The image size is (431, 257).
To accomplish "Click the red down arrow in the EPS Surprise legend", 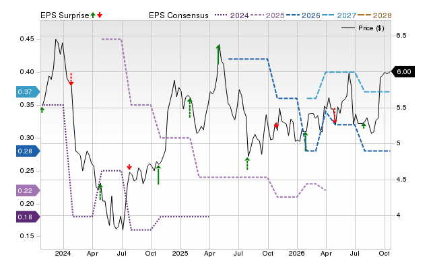I will point(100,15).
